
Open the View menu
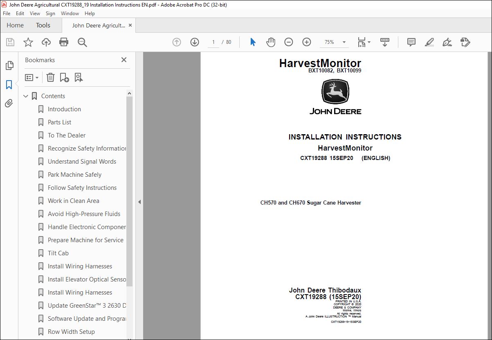point(35,14)
